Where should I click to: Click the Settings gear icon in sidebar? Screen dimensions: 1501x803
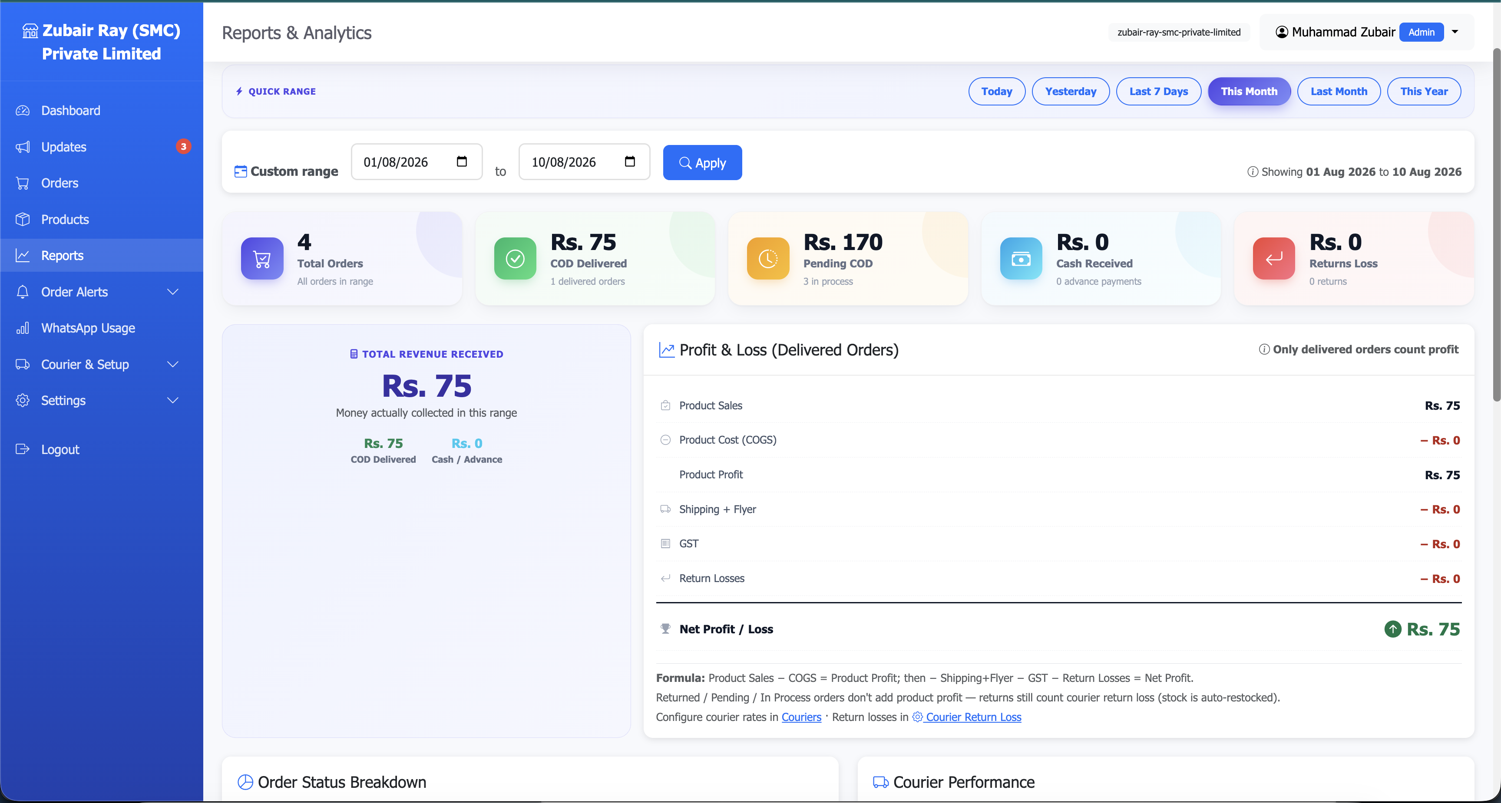click(x=23, y=401)
